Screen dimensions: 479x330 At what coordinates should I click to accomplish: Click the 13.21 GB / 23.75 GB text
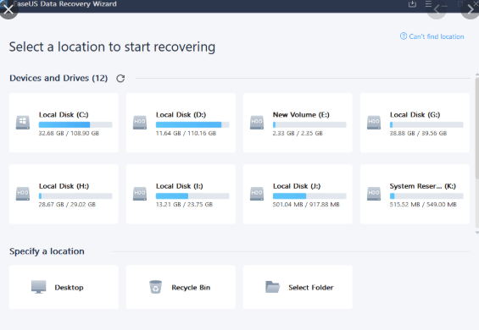click(x=184, y=205)
